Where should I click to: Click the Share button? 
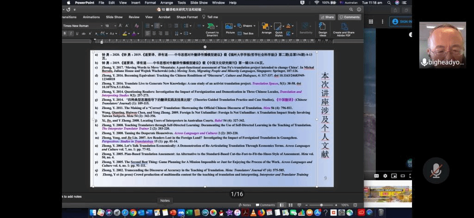[327, 17]
